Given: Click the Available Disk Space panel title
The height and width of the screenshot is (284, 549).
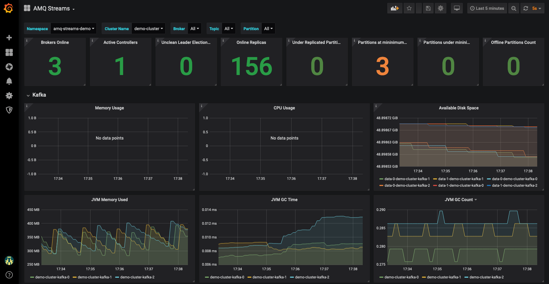Looking at the screenshot, I should pos(459,108).
